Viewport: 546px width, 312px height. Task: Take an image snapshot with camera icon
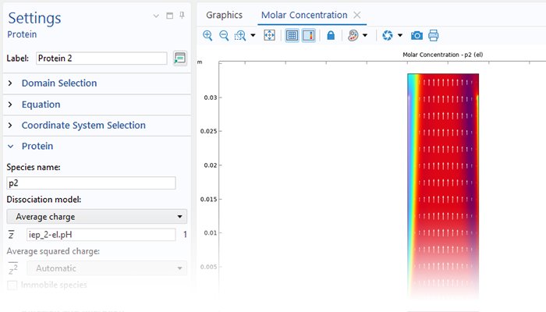pyautogui.click(x=417, y=36)
